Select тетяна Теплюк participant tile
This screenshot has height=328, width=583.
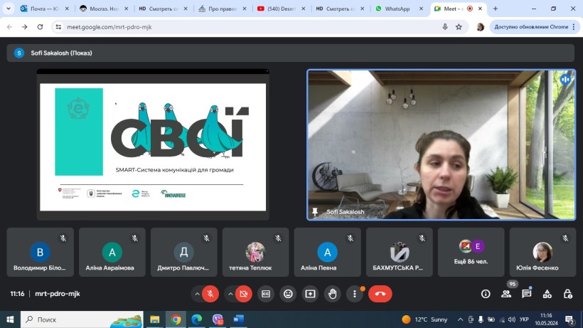pos(255,252)
